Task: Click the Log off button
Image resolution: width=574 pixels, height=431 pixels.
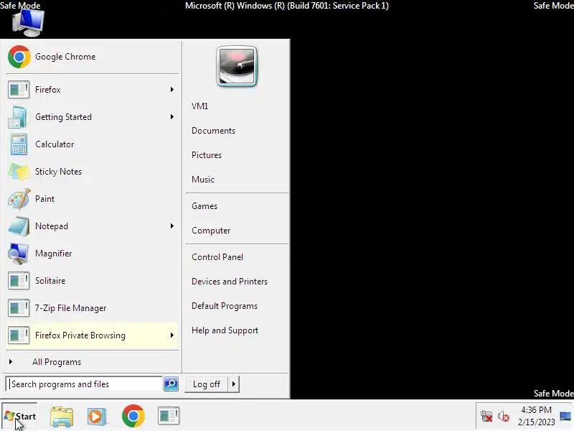Action: [x=207, y=384]
